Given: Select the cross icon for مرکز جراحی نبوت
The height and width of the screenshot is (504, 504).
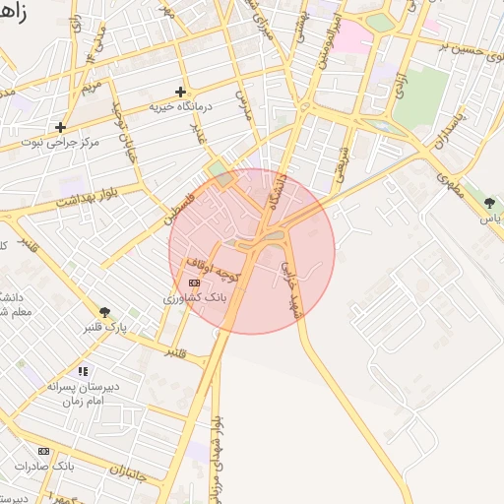Looking at the screenshot, I should pos(60,127).
